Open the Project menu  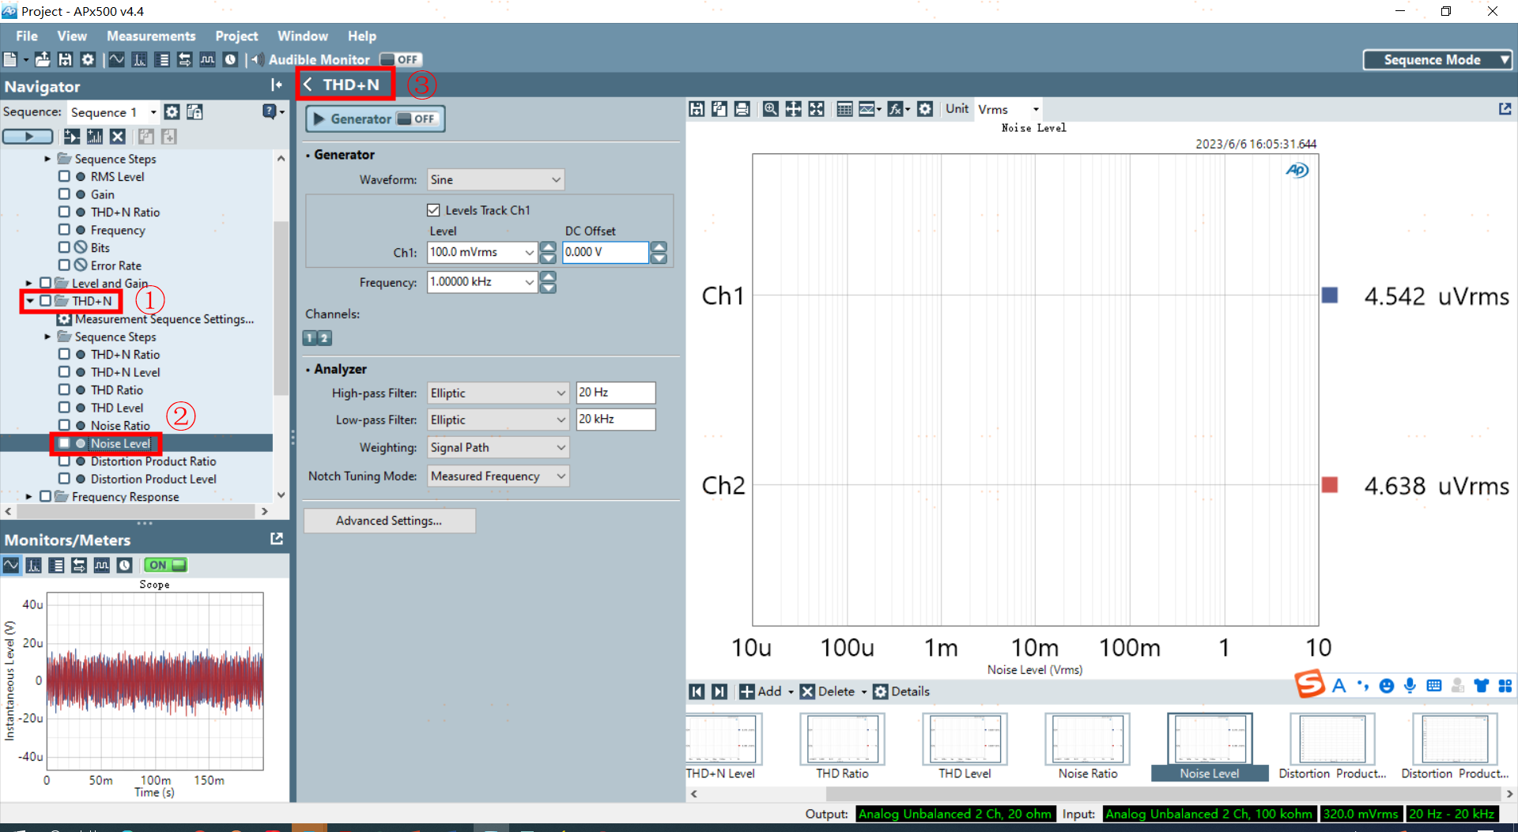(236, 36)
